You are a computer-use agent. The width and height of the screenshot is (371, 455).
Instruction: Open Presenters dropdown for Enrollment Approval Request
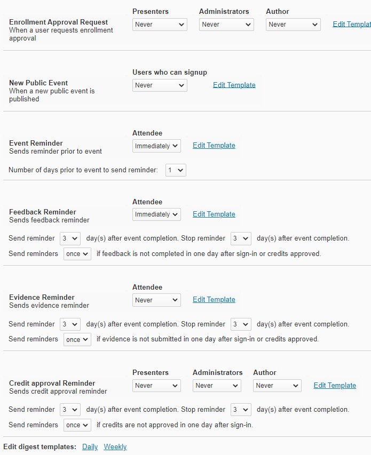click(x=160, y=25)
